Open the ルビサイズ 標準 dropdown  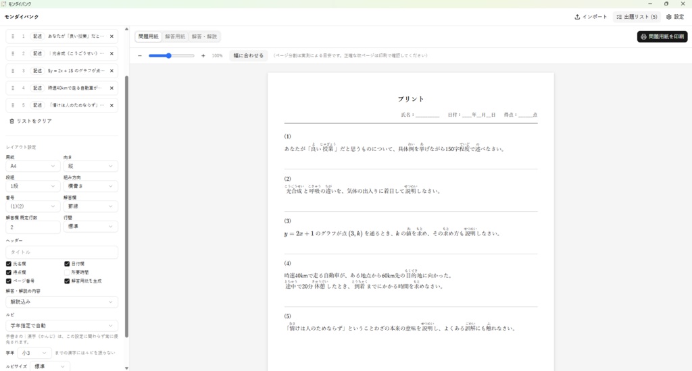point(50,366)
